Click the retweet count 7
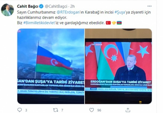 pyautogui.click(x=62, y=110)
